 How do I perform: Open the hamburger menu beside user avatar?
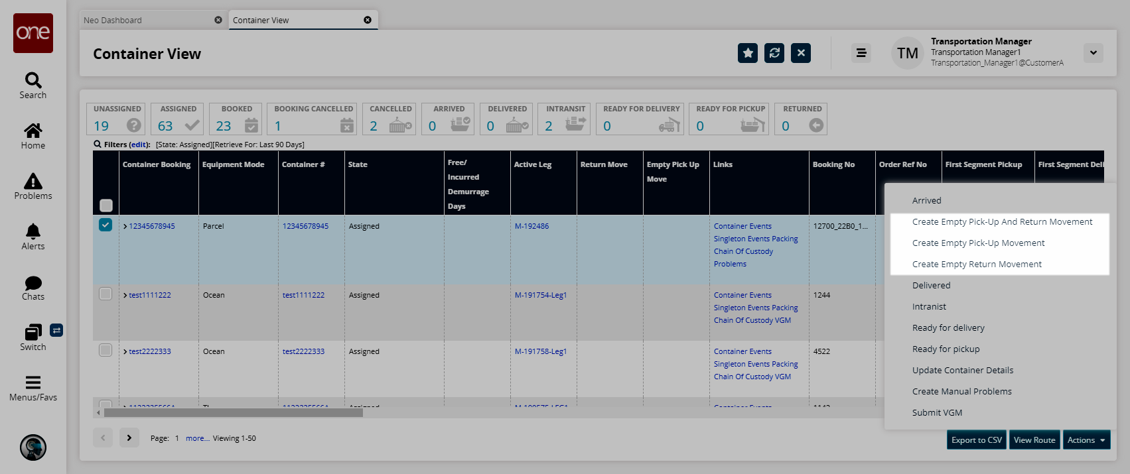861,53
